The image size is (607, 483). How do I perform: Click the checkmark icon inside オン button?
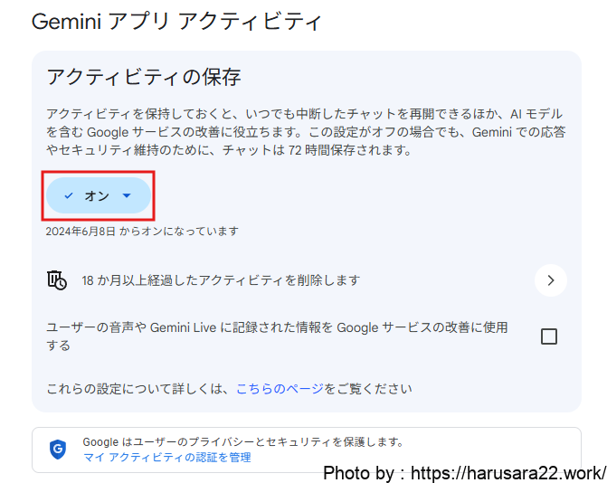pos(69,195)
